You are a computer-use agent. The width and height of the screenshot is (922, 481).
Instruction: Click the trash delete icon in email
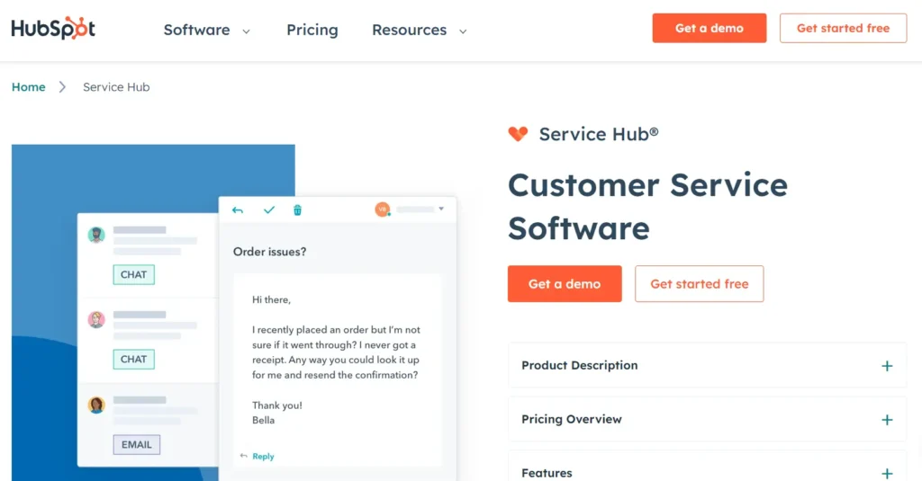pyautogui.click(x=298, y=210)
